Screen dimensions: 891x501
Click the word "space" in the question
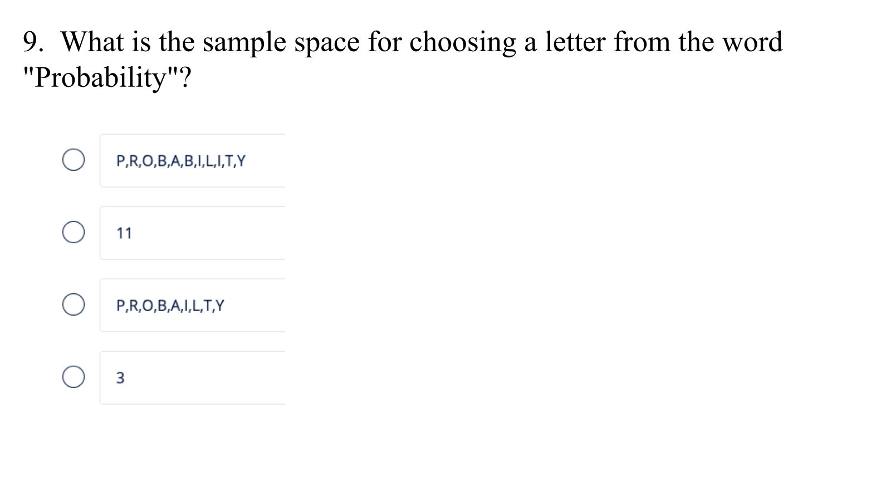click(x=326, y=42)
